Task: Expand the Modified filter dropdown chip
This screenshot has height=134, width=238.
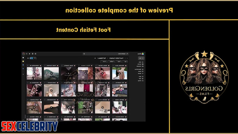Action: pyautogui.click(x=111, y=61)
